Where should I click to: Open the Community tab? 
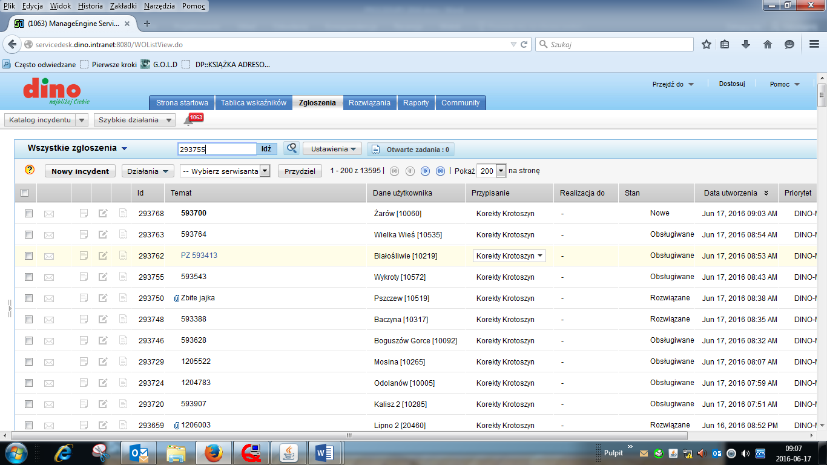pyautogui.click(x=460, y=103)
